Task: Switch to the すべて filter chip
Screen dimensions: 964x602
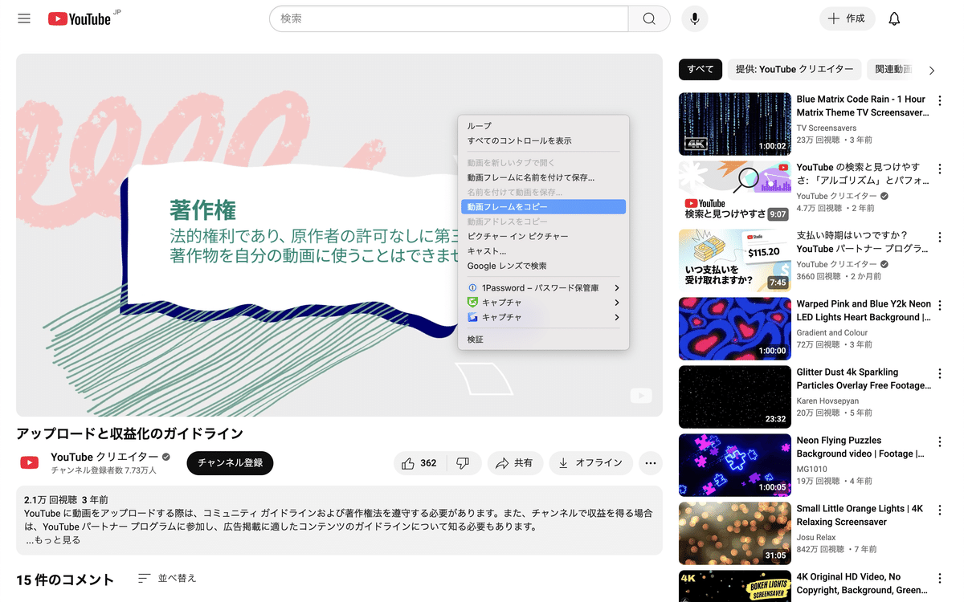Action: point(700,69)
